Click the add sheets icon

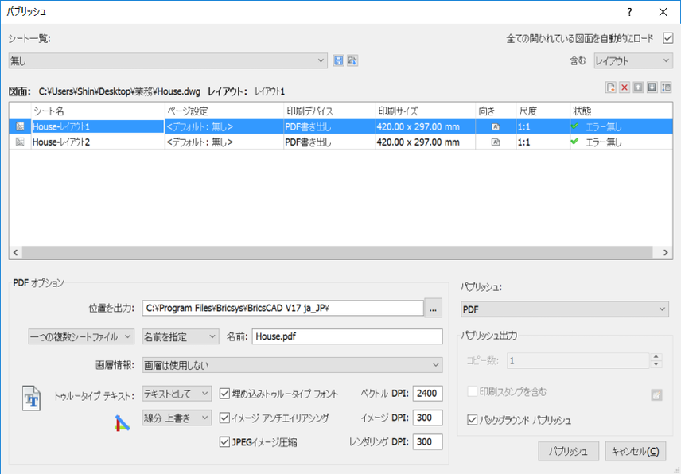[611, 87]
